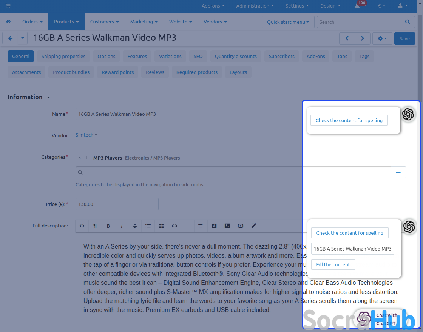The image size is (423, 332).
Task: Toggle italic formatting in editor
Action: [121, 226]
